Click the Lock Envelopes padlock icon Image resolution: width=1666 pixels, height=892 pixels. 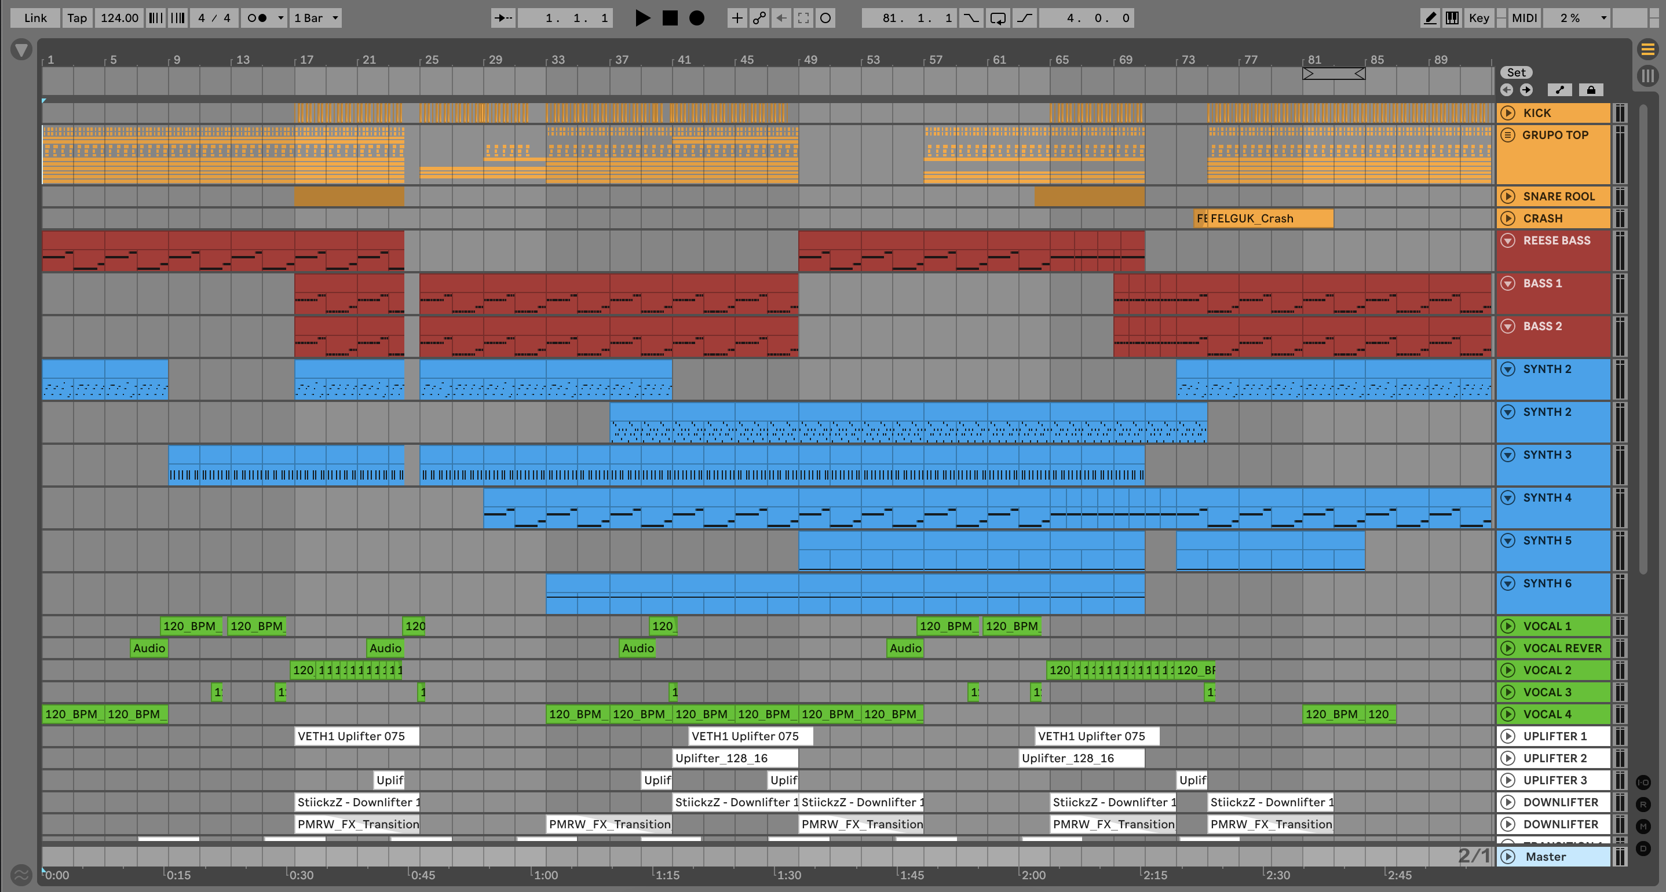[x=1590, y=90]
